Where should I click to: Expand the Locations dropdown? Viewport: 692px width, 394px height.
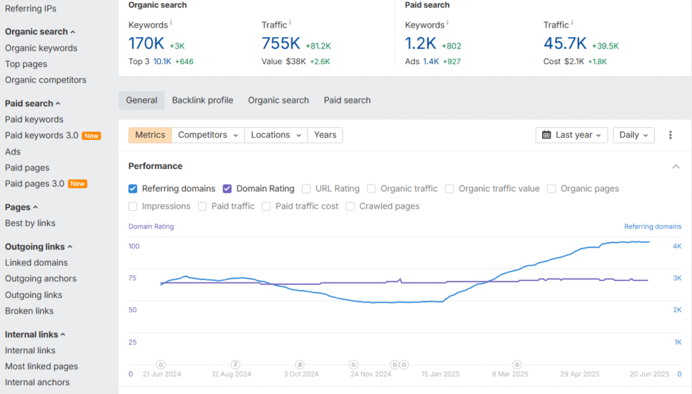pos(276,135)
